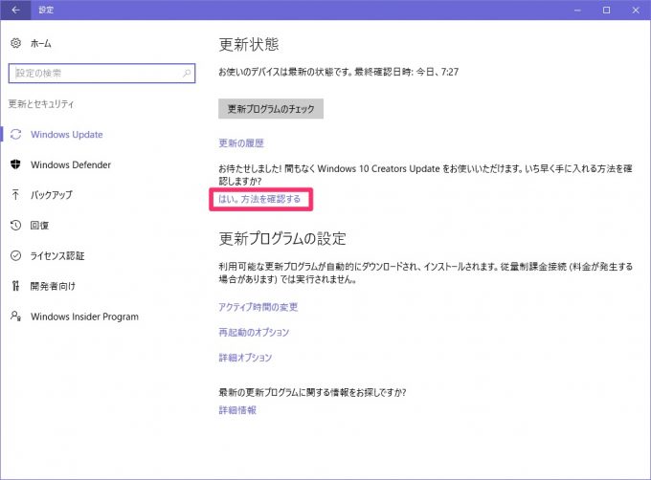Open the ライセンス認証 section
651x480 pixels.
coord(57,255)
